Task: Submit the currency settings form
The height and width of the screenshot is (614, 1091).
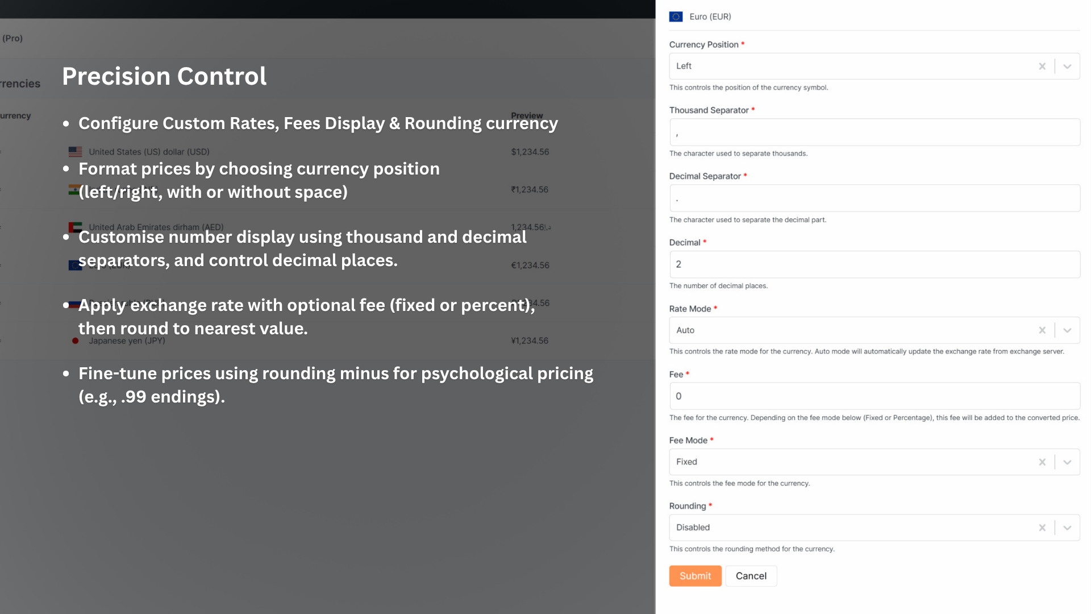Action: [x=695, y=576]
